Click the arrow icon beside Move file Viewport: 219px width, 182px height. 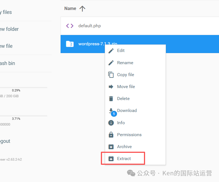pos(111,87)
